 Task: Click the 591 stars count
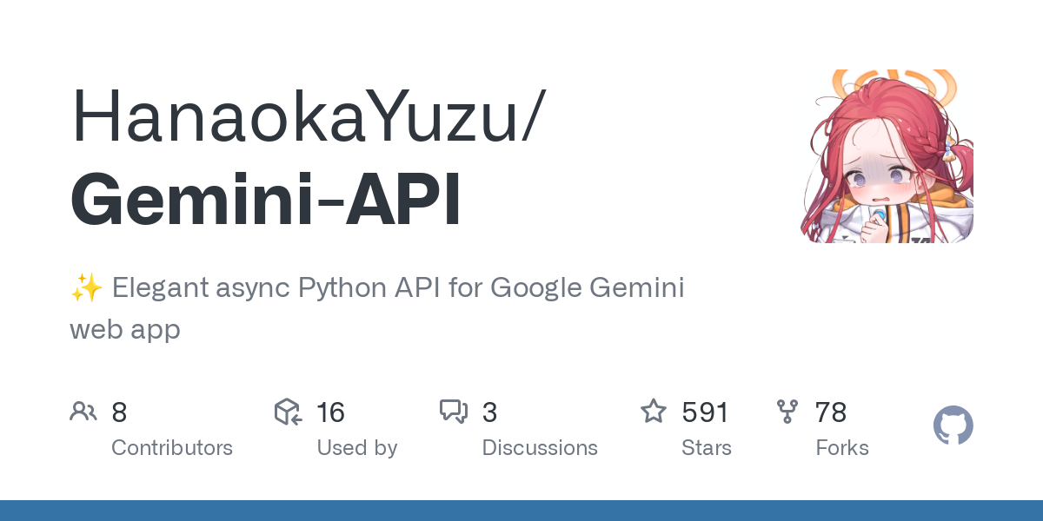pos(706,412)
